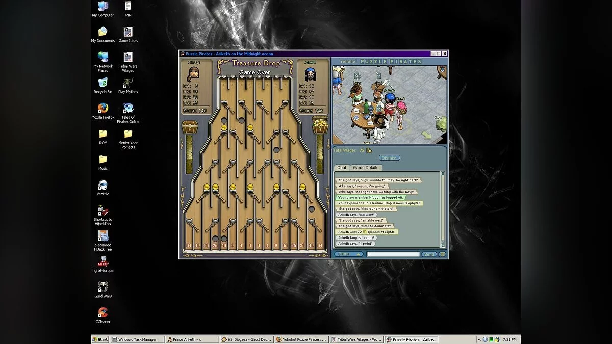The image size is (612, 344).
Task: Open the Windows Start menu
Action: 100,339
